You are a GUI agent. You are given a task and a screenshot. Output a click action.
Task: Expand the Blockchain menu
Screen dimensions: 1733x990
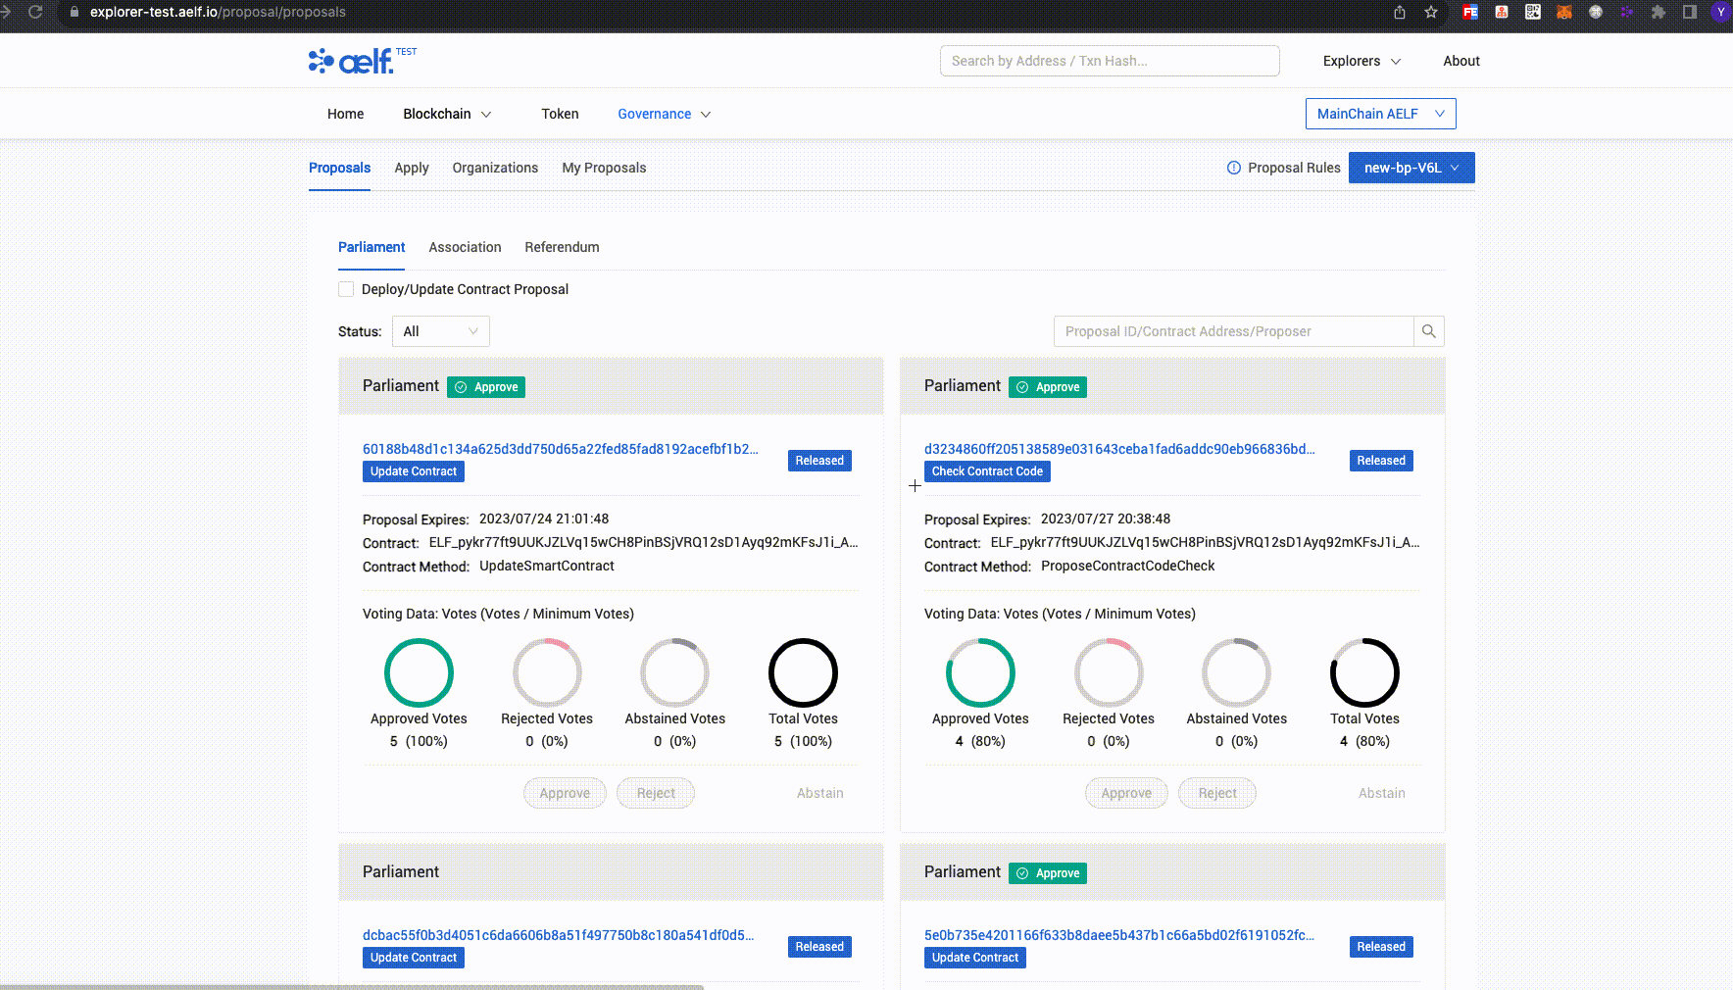pyautogui.click(x=447, y=114)
